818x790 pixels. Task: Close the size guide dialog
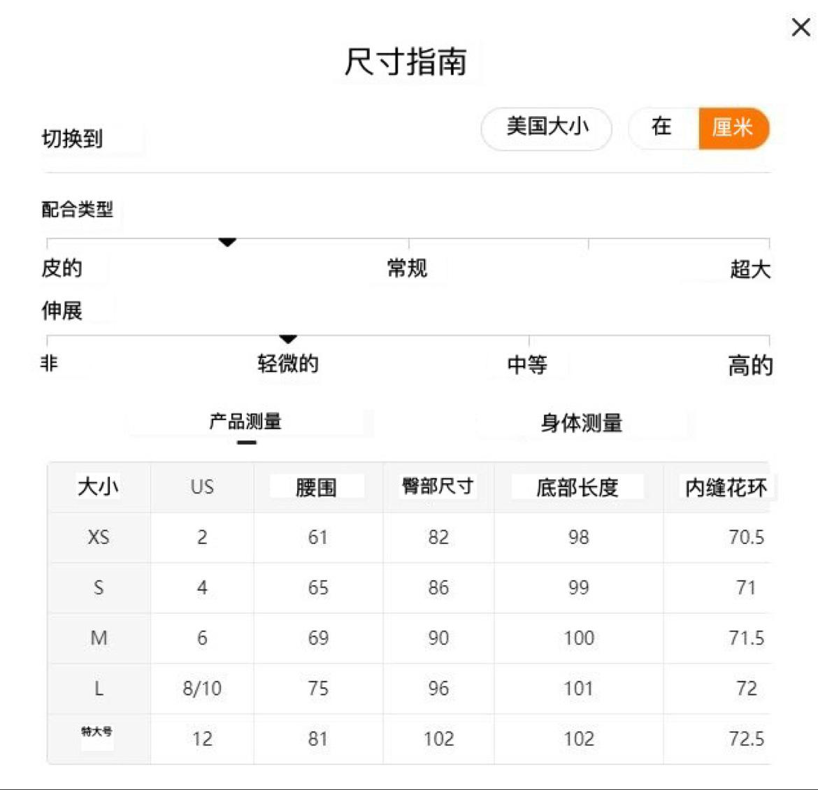click(x=801, y=28)
